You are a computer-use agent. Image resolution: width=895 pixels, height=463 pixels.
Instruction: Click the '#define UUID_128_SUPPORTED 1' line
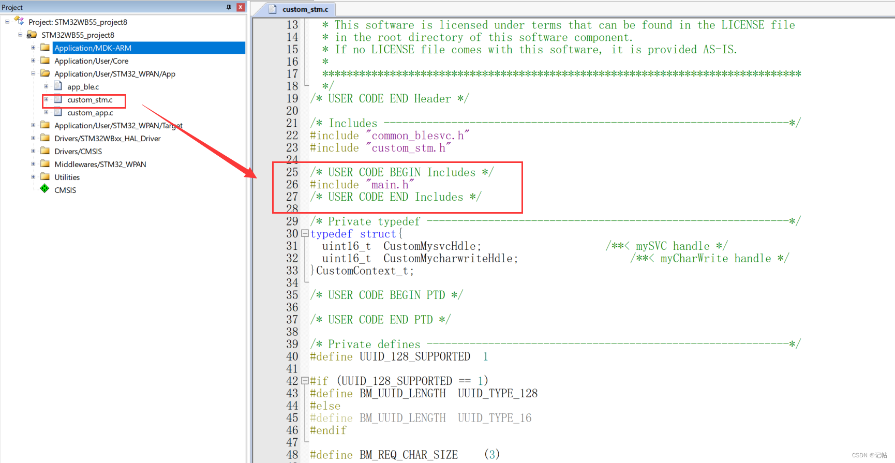(x=399, y=356)
